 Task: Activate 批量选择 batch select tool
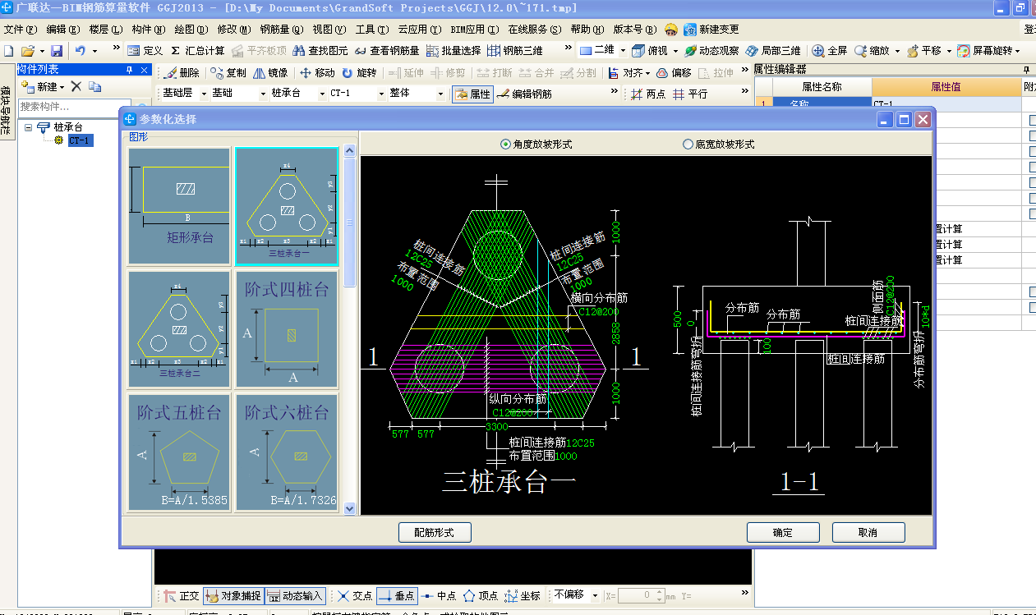454,51
